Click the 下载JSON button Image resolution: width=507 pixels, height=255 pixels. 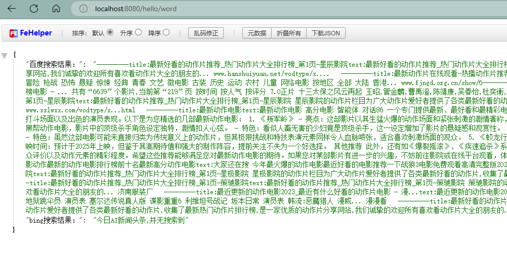pos(326,33)
